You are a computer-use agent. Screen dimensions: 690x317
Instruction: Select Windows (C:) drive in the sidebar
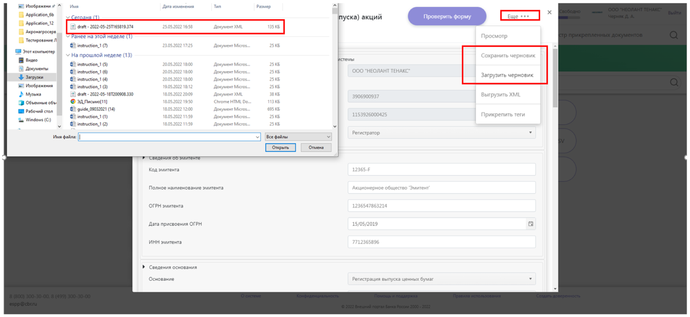coord(38,120)
